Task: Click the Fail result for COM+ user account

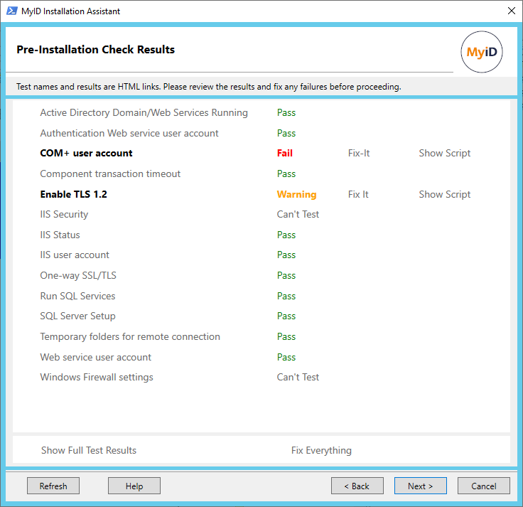Action: (284, 153)
